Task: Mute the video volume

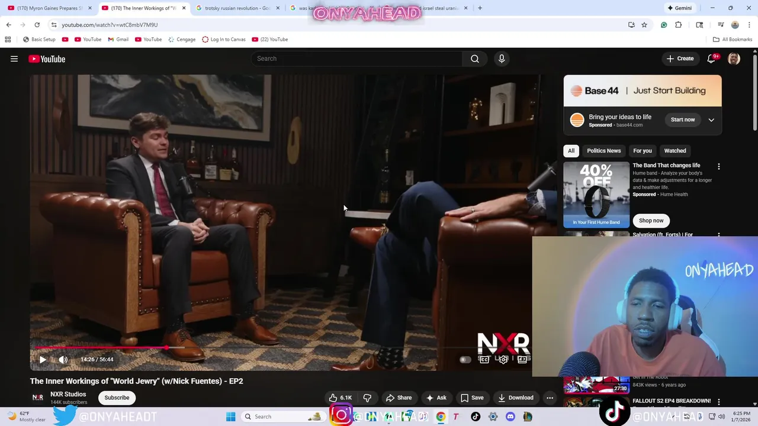Action: (63, 359)
